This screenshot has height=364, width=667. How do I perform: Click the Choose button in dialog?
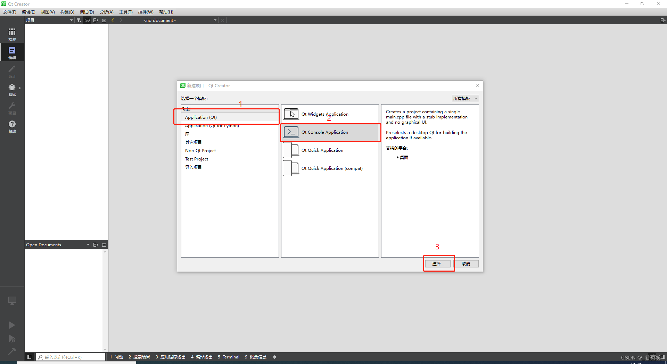tap(438, 264)
